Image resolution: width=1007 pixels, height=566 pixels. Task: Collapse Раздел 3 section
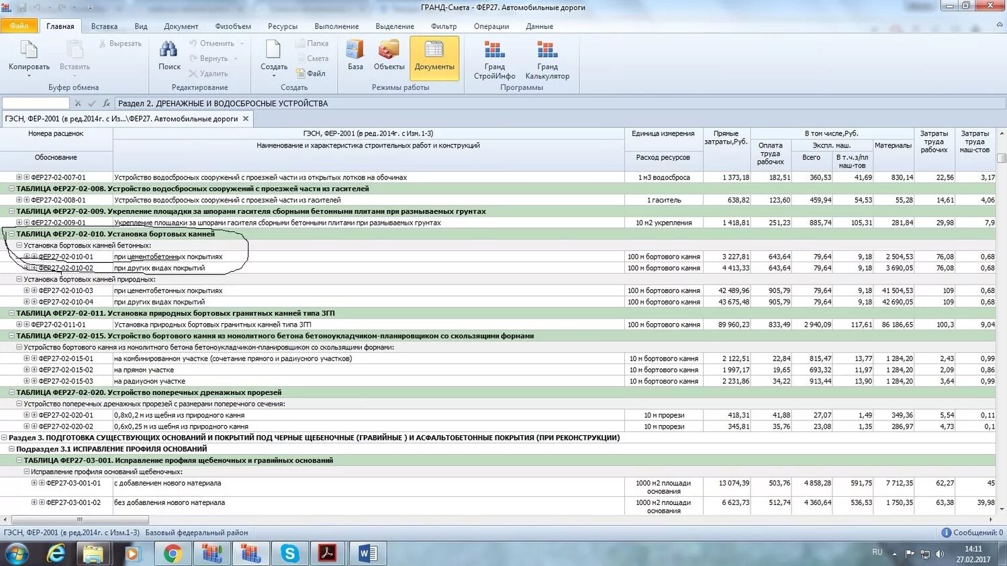(4, 437)
